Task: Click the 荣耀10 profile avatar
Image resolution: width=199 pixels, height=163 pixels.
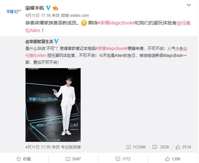Action: [14, 12]
